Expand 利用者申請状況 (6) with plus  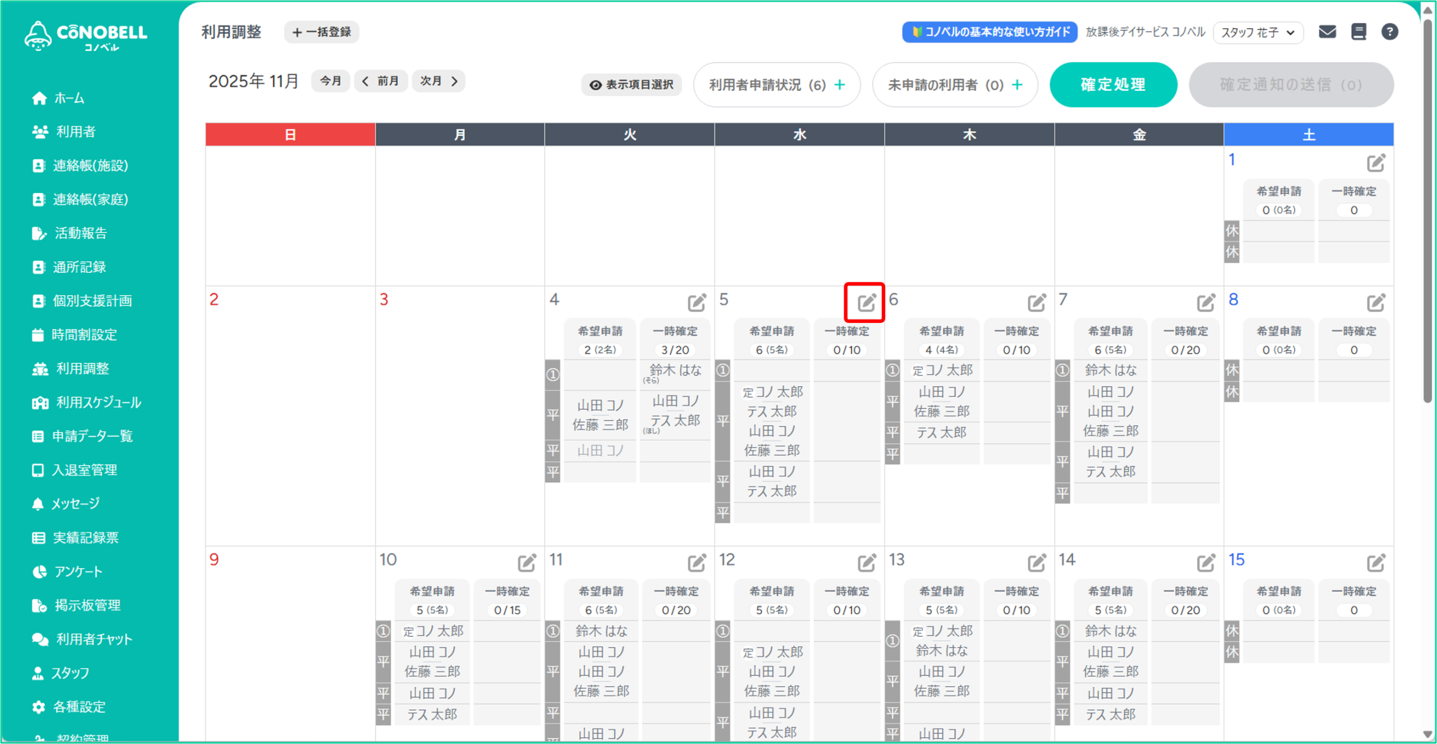777,85
